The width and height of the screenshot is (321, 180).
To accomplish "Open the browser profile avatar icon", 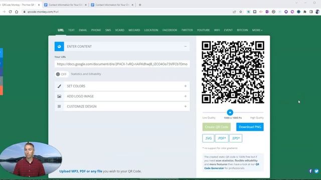I will 317,12.
